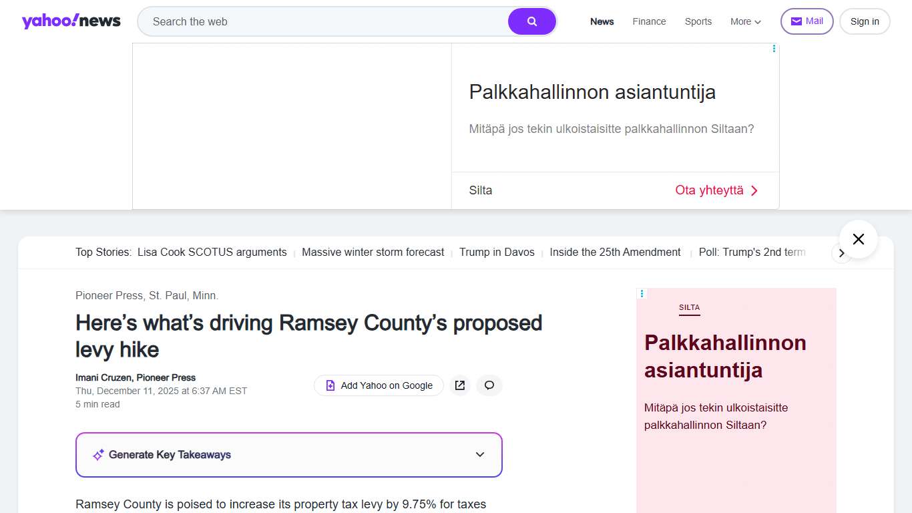Open the article comments bubble icon
The image size is (912, 513).
point(489,385)
